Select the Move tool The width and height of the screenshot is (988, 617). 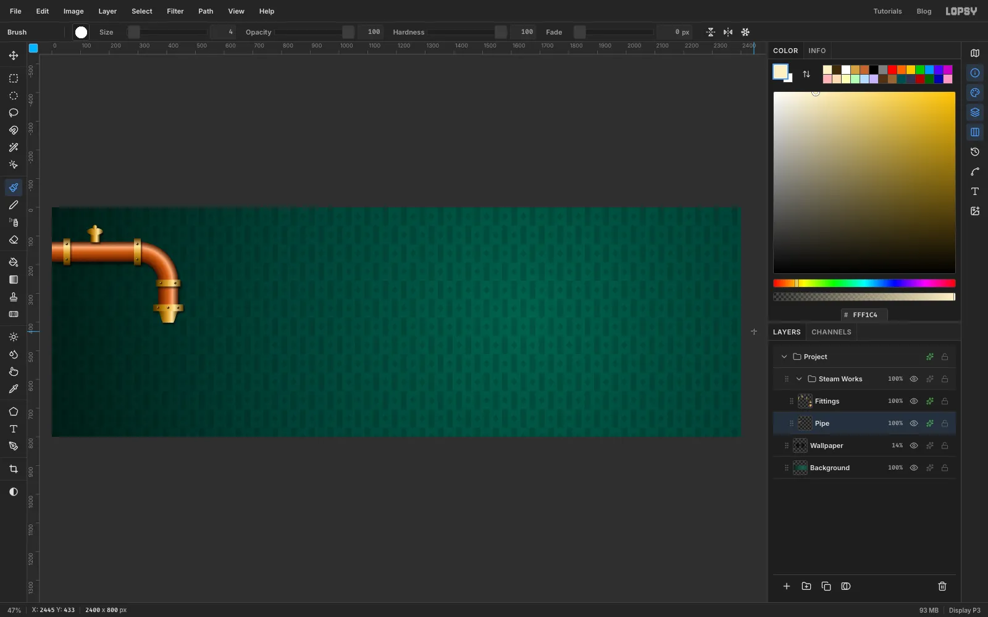click(x=14, y=56)
